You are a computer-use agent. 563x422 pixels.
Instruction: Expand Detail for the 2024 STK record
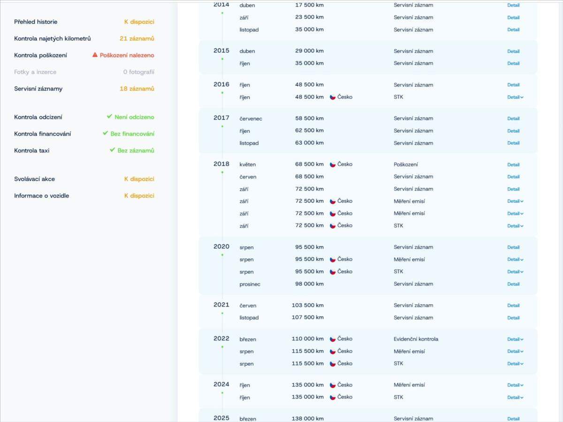click(x=515, y=398)
